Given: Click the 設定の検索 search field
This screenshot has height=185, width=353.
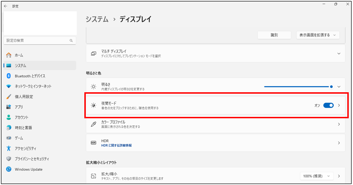Looking at the screenshot, I should [40, 41].
